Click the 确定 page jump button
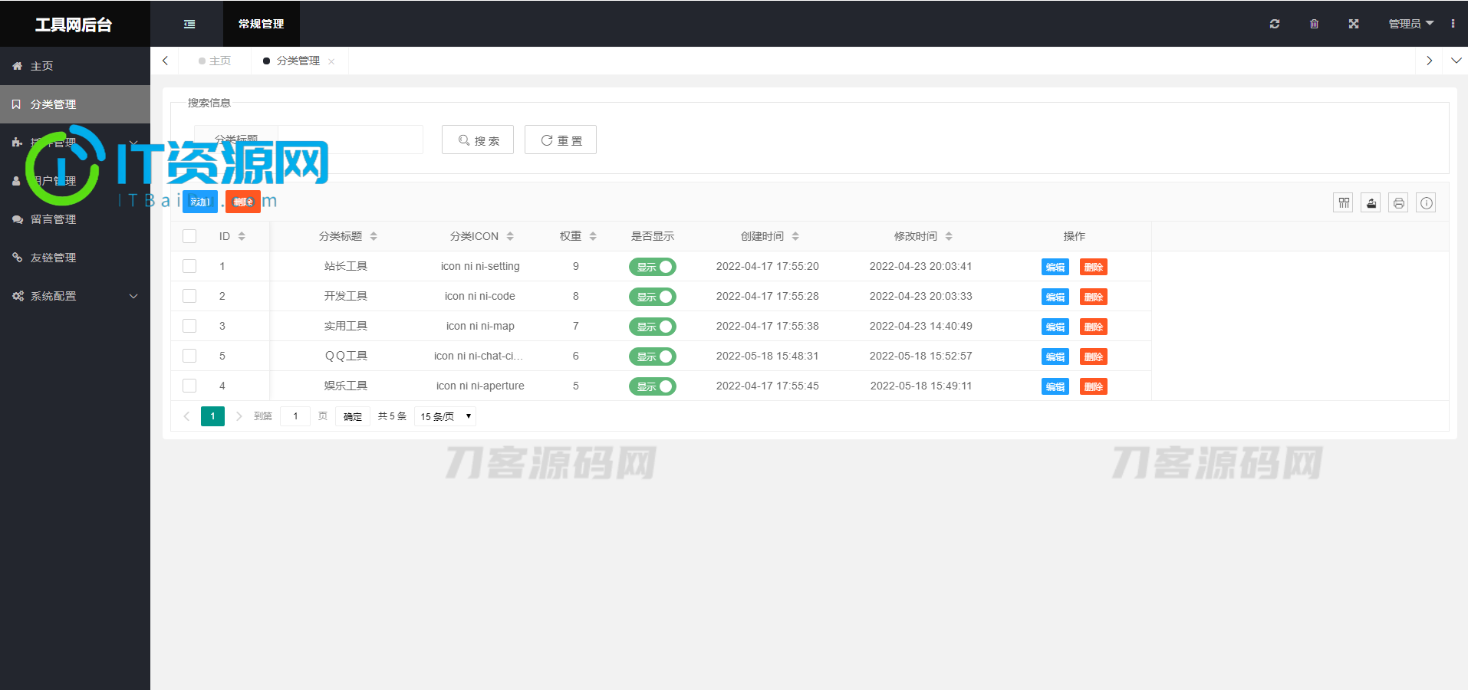 pos(353,416)
